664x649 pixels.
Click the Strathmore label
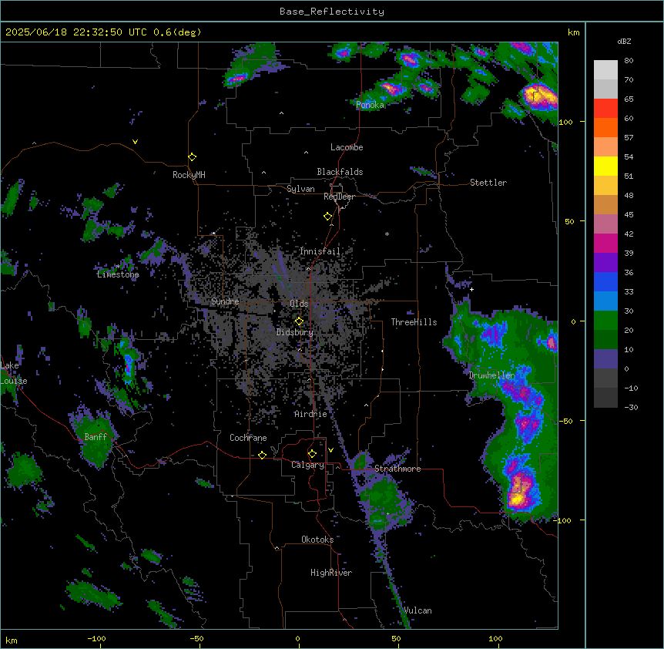397,469
